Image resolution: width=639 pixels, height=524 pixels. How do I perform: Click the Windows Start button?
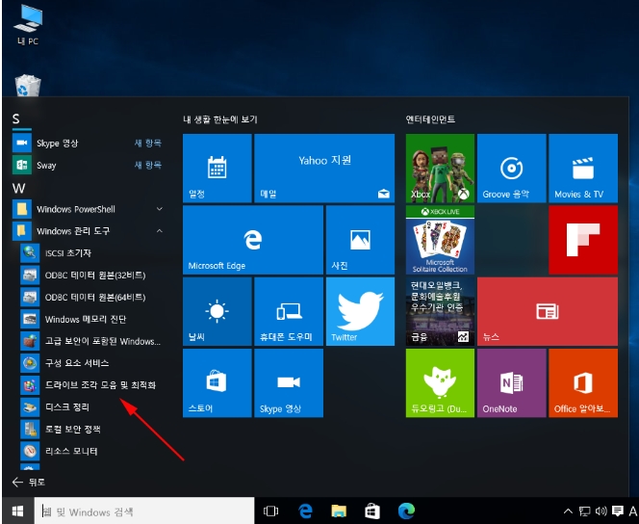pos(17,511)
